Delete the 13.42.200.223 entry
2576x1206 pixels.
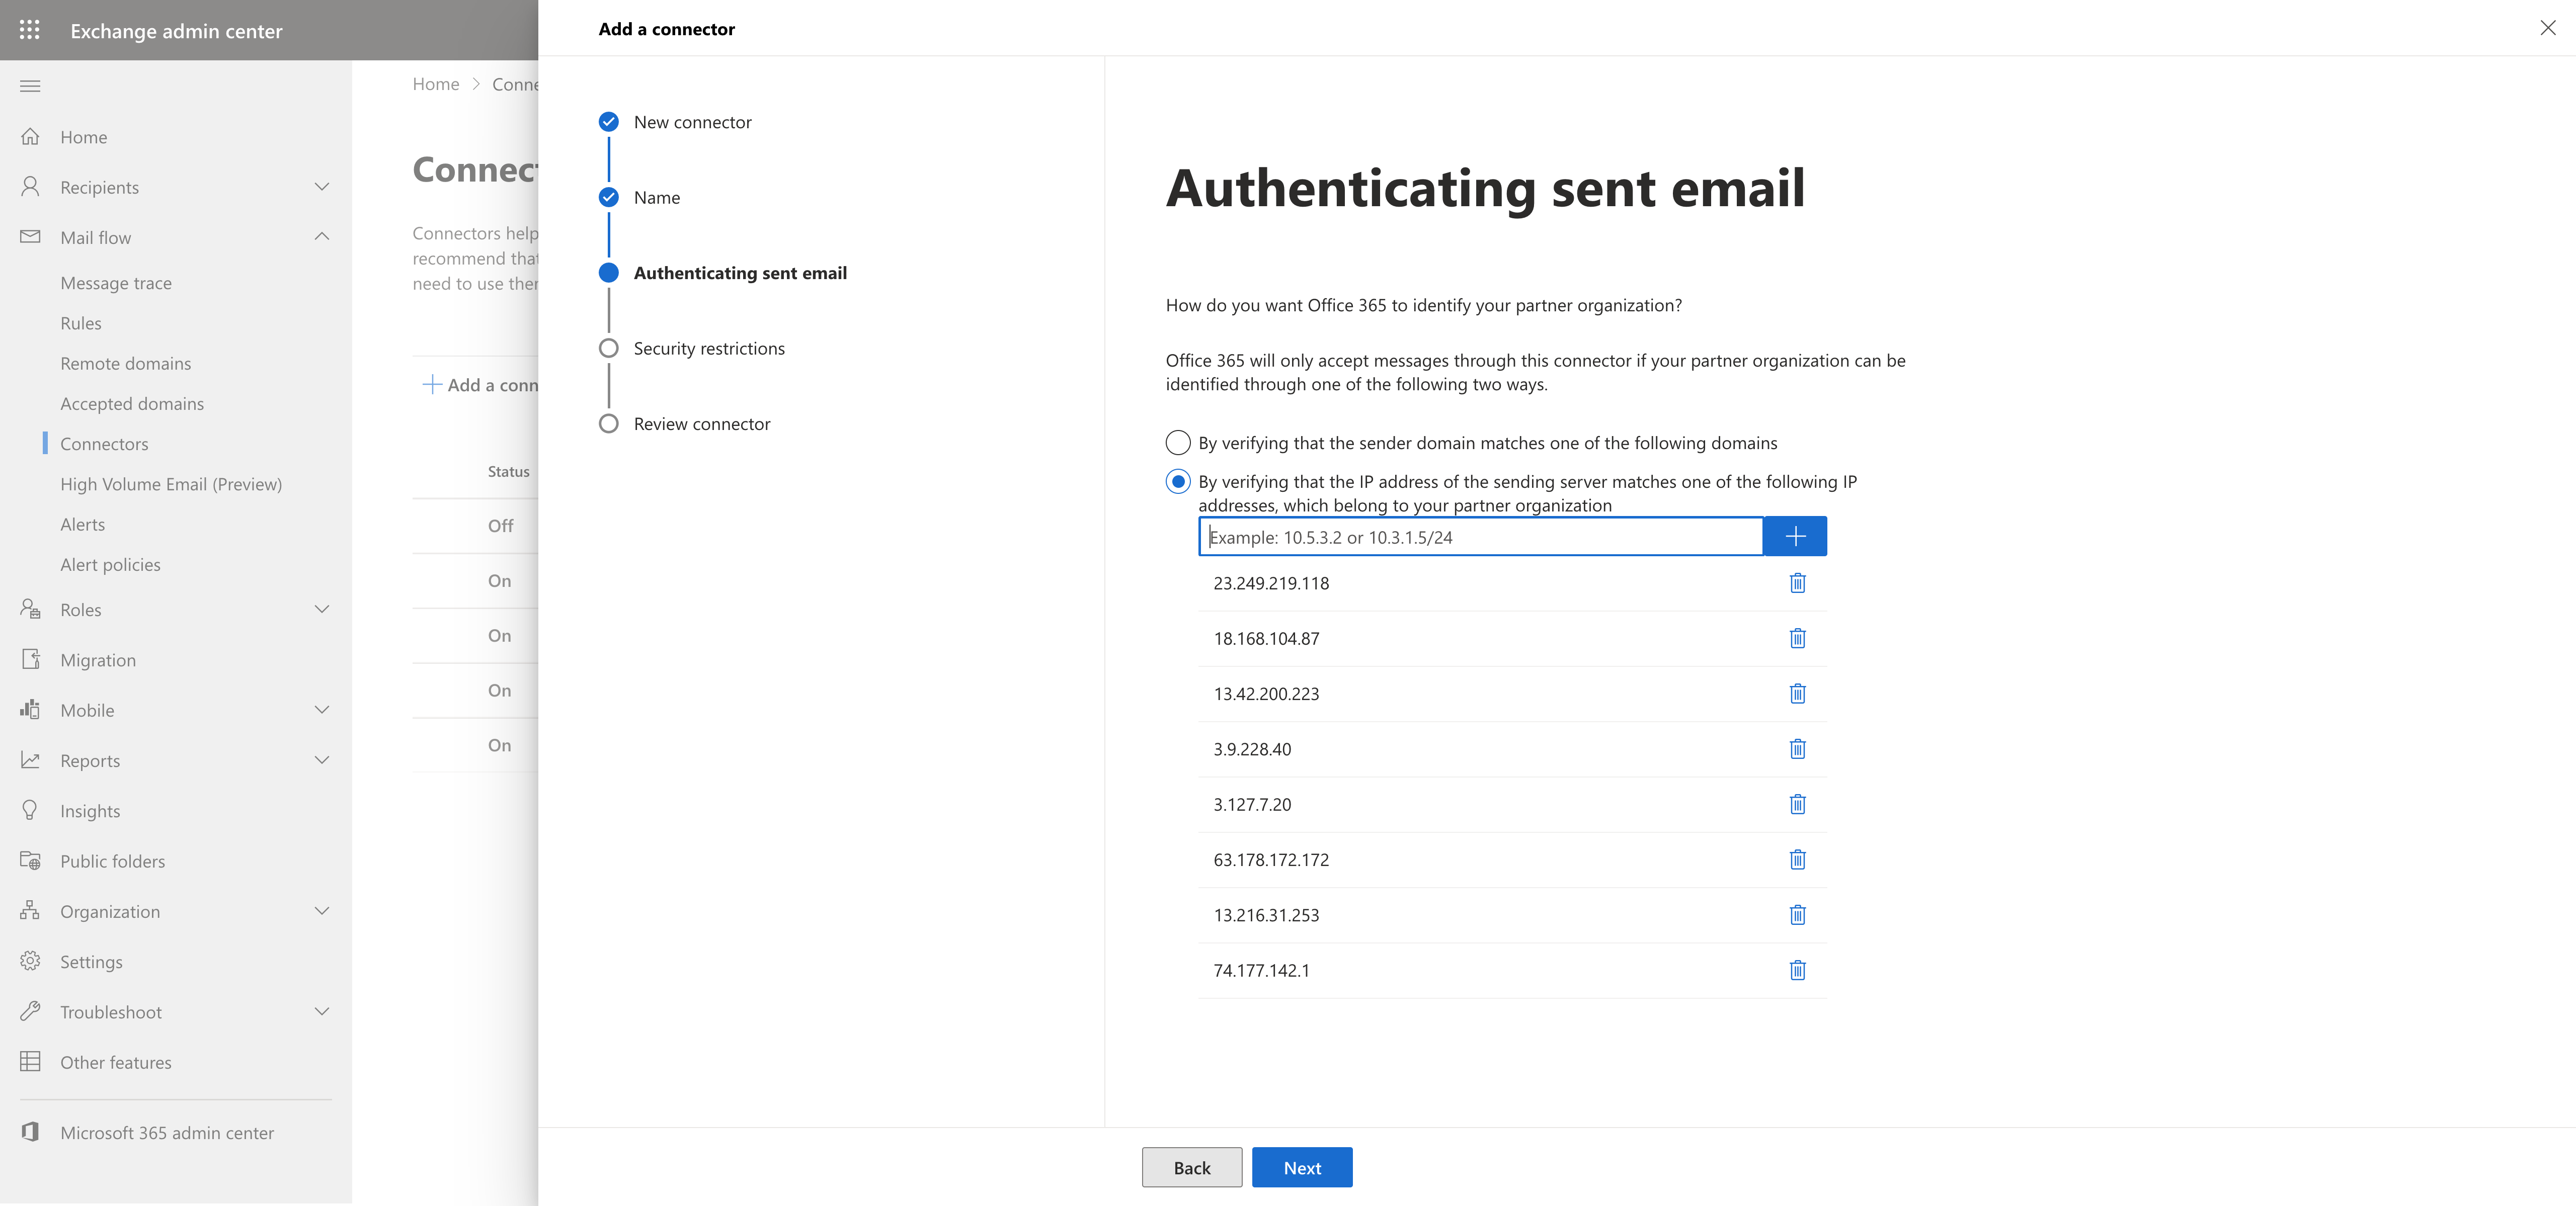1797,694
